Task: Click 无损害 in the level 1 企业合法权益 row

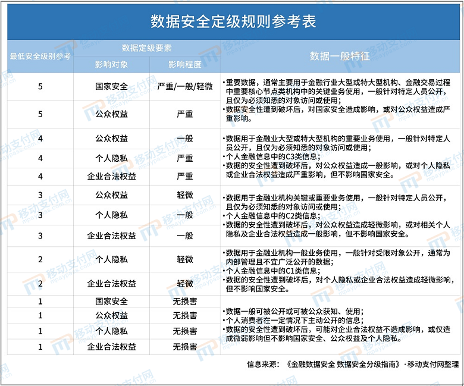Action: (185, 347)
